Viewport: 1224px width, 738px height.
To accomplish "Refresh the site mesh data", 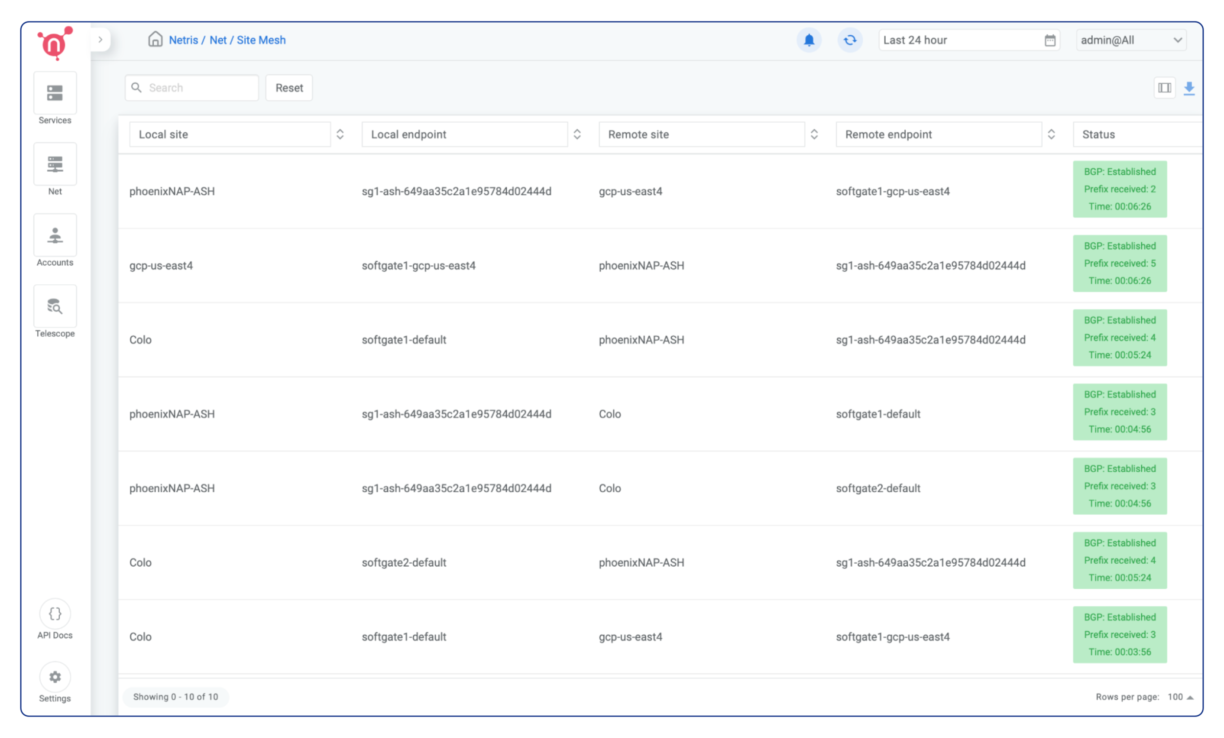I will pyautogui.click(x=849, y=40).
